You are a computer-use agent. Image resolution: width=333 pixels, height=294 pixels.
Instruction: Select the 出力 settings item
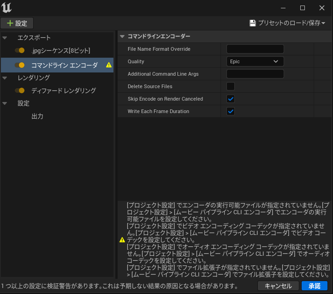pyautogui.click(x=37, y=116)
